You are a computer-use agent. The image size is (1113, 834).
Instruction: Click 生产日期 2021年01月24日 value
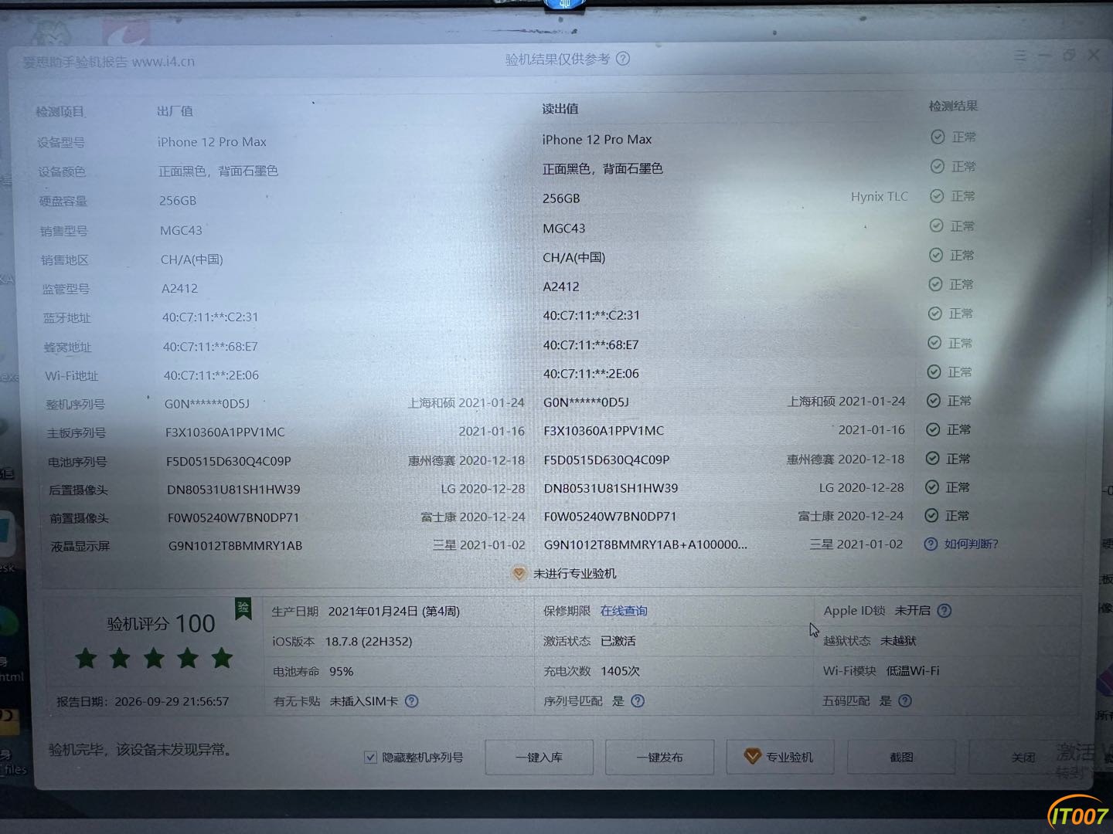point(394,612)
